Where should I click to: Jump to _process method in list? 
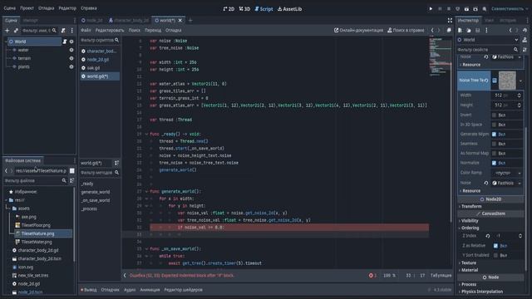pyautogui.click(x=89, y=208)
